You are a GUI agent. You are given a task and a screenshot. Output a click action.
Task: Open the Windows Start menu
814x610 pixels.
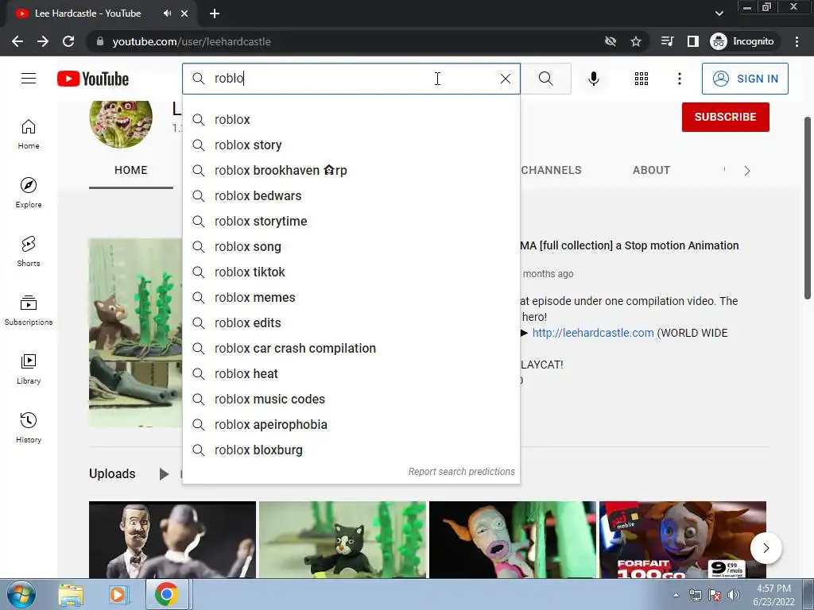pyautogui.click(x=21, y=594)
